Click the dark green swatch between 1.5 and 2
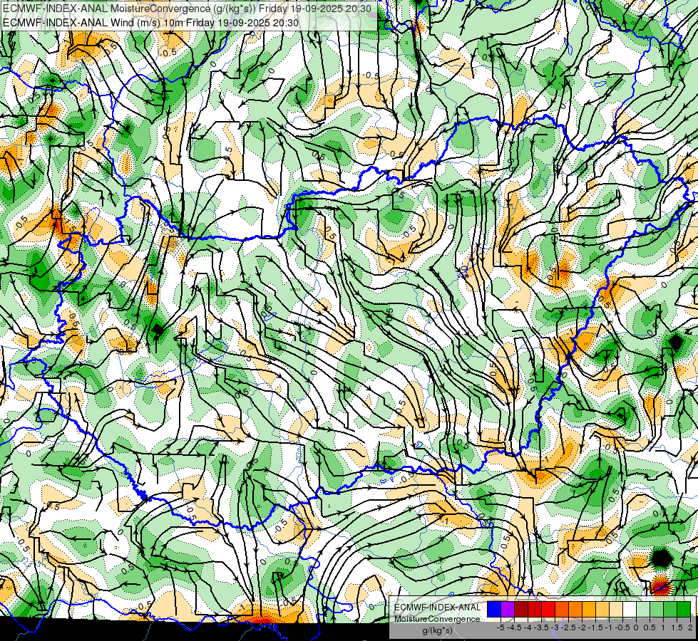698x641 pixels. point(684,609)
